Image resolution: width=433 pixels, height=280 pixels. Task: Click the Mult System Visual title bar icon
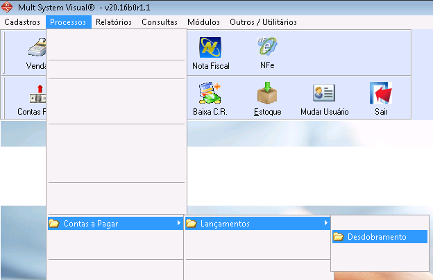coord(7,6)
